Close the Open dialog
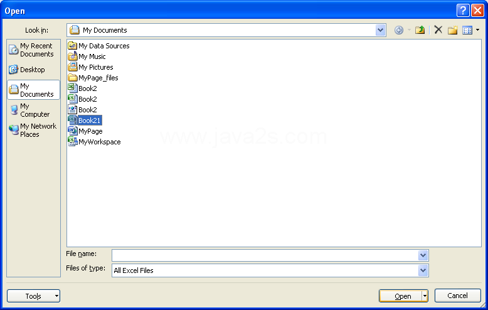488x310 pixels. (x=477, y=11)
